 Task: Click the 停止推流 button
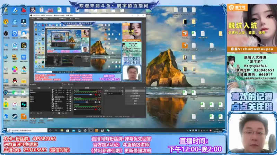(x=135, y=91)
